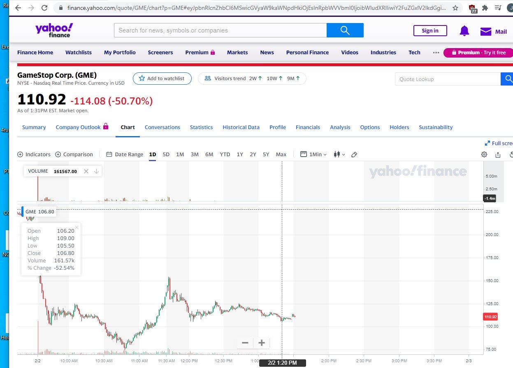Click the GME 106.80 series label
The image size is (513, 368).
tap(39, 212)
